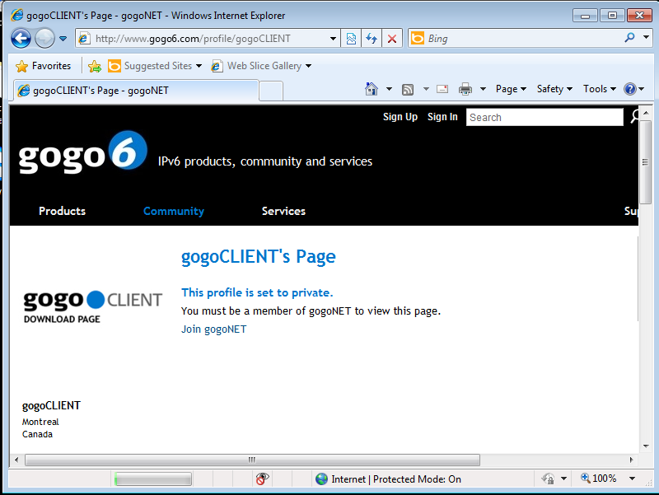This screenshot has height=495, width=659.
Task: Go back with the Back arrow button
Action: click(21, 39)
